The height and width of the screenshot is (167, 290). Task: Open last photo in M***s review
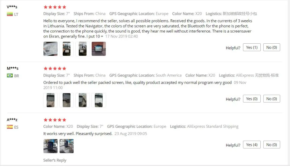(x=99, y=100)
